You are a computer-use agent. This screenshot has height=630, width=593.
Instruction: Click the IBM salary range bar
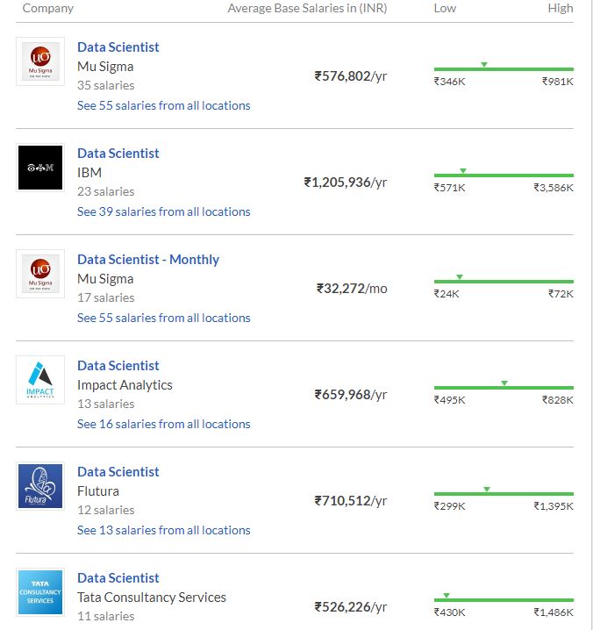(504, 175)
